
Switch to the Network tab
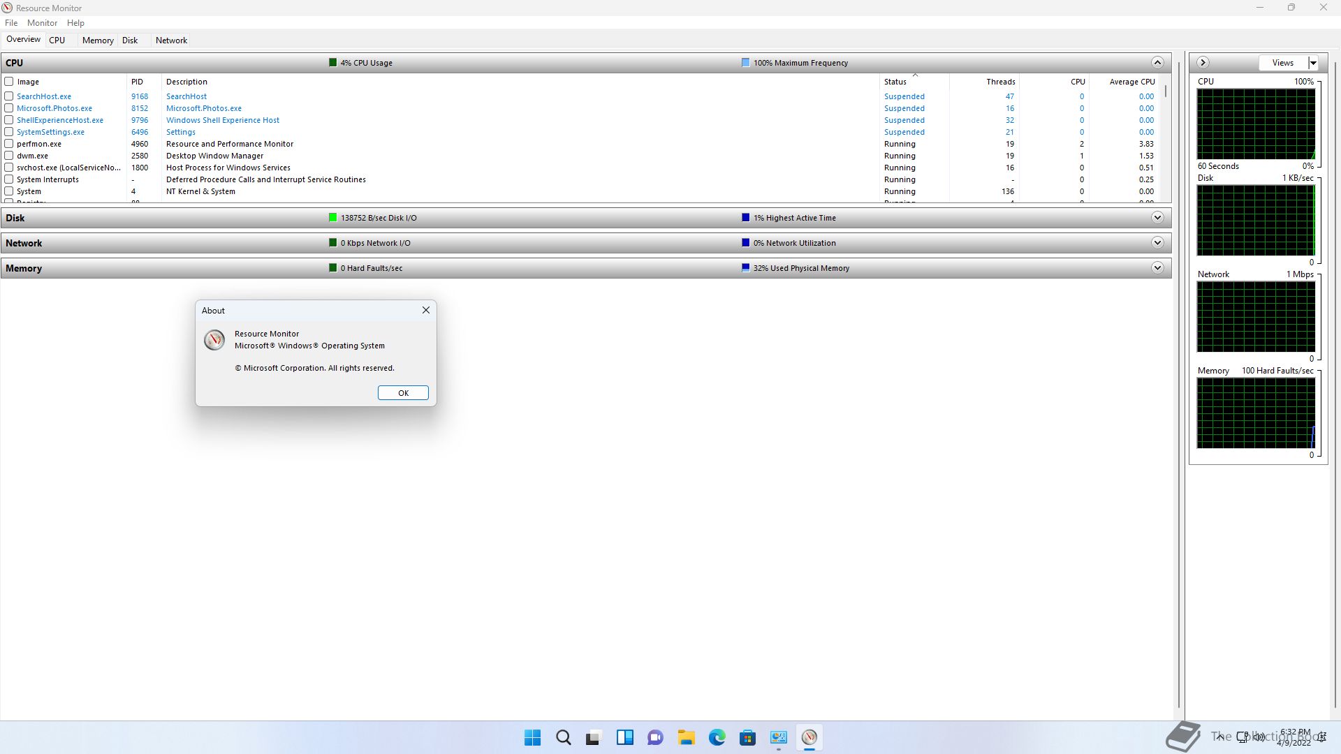coord(171,40)
